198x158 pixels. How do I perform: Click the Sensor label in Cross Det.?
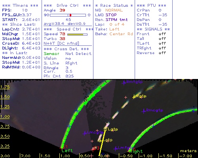(51, 54)
